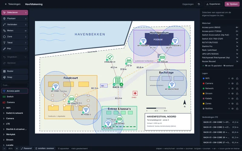Toggle Camera layer visibility eye
This screenshot has width=242, height=151.
tap(232, 84)
